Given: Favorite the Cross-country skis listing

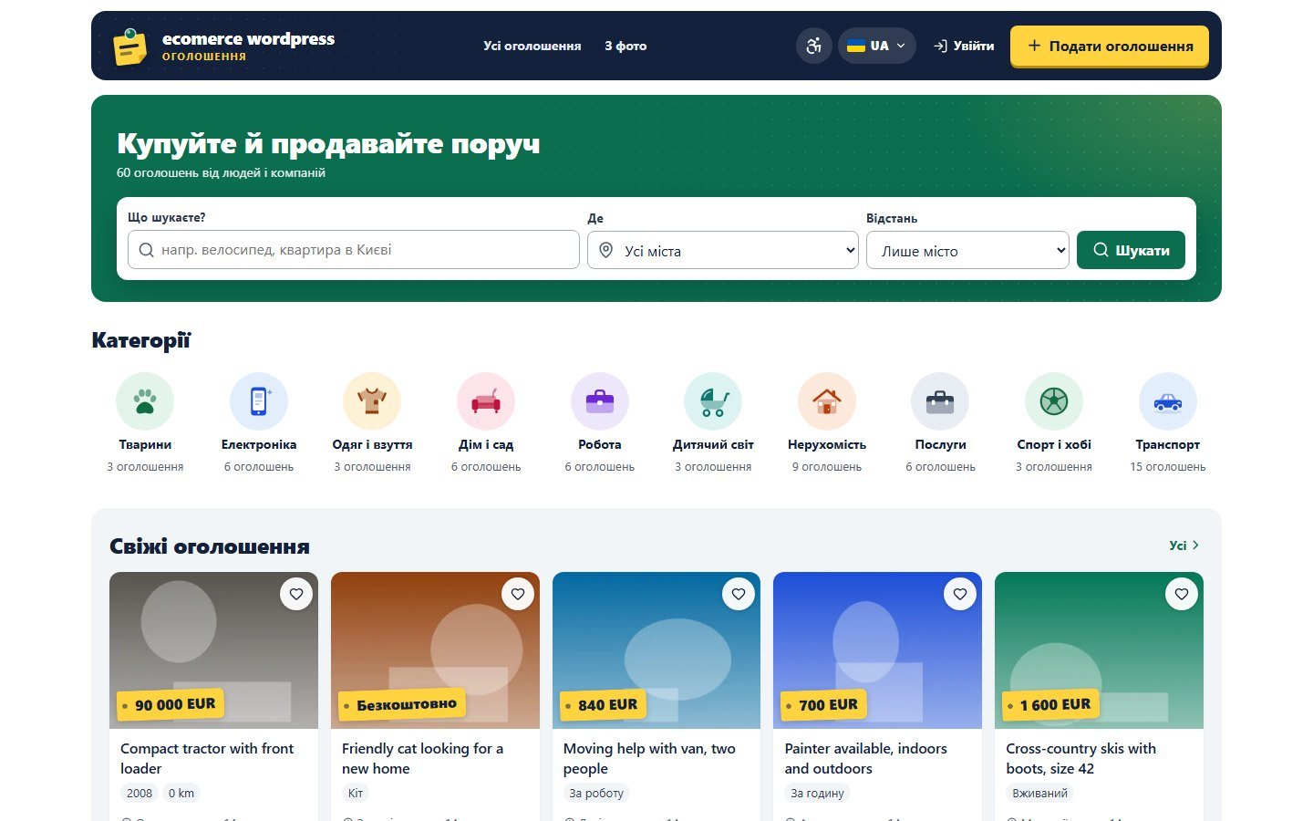Looking at the screenshot, I should [x=1182, y=594].
